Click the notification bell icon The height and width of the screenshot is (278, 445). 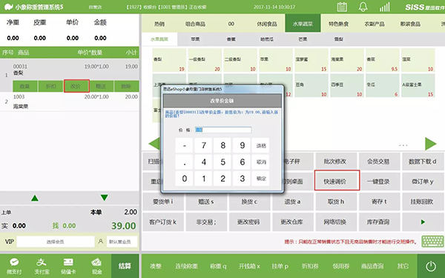(363, 7)
